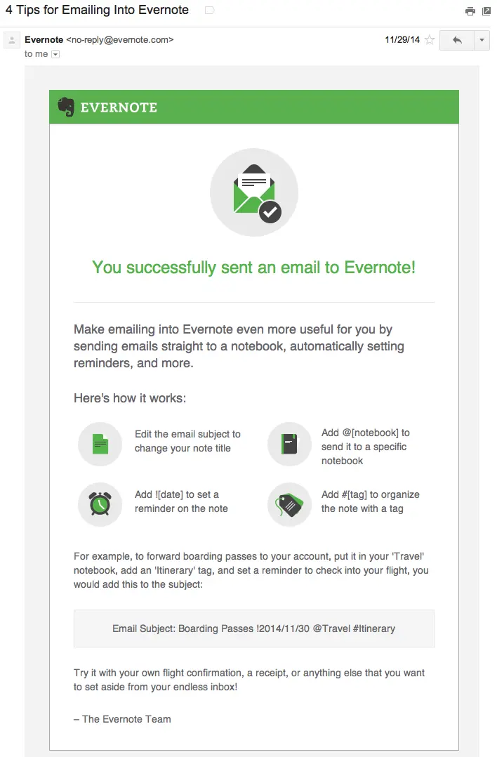Click the green envelope success graphic
The image size is (497, 757).
254,191
